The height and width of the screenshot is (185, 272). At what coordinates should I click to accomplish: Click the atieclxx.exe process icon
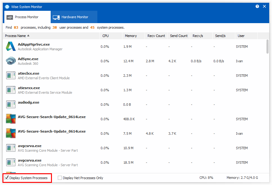pos(11,76)
